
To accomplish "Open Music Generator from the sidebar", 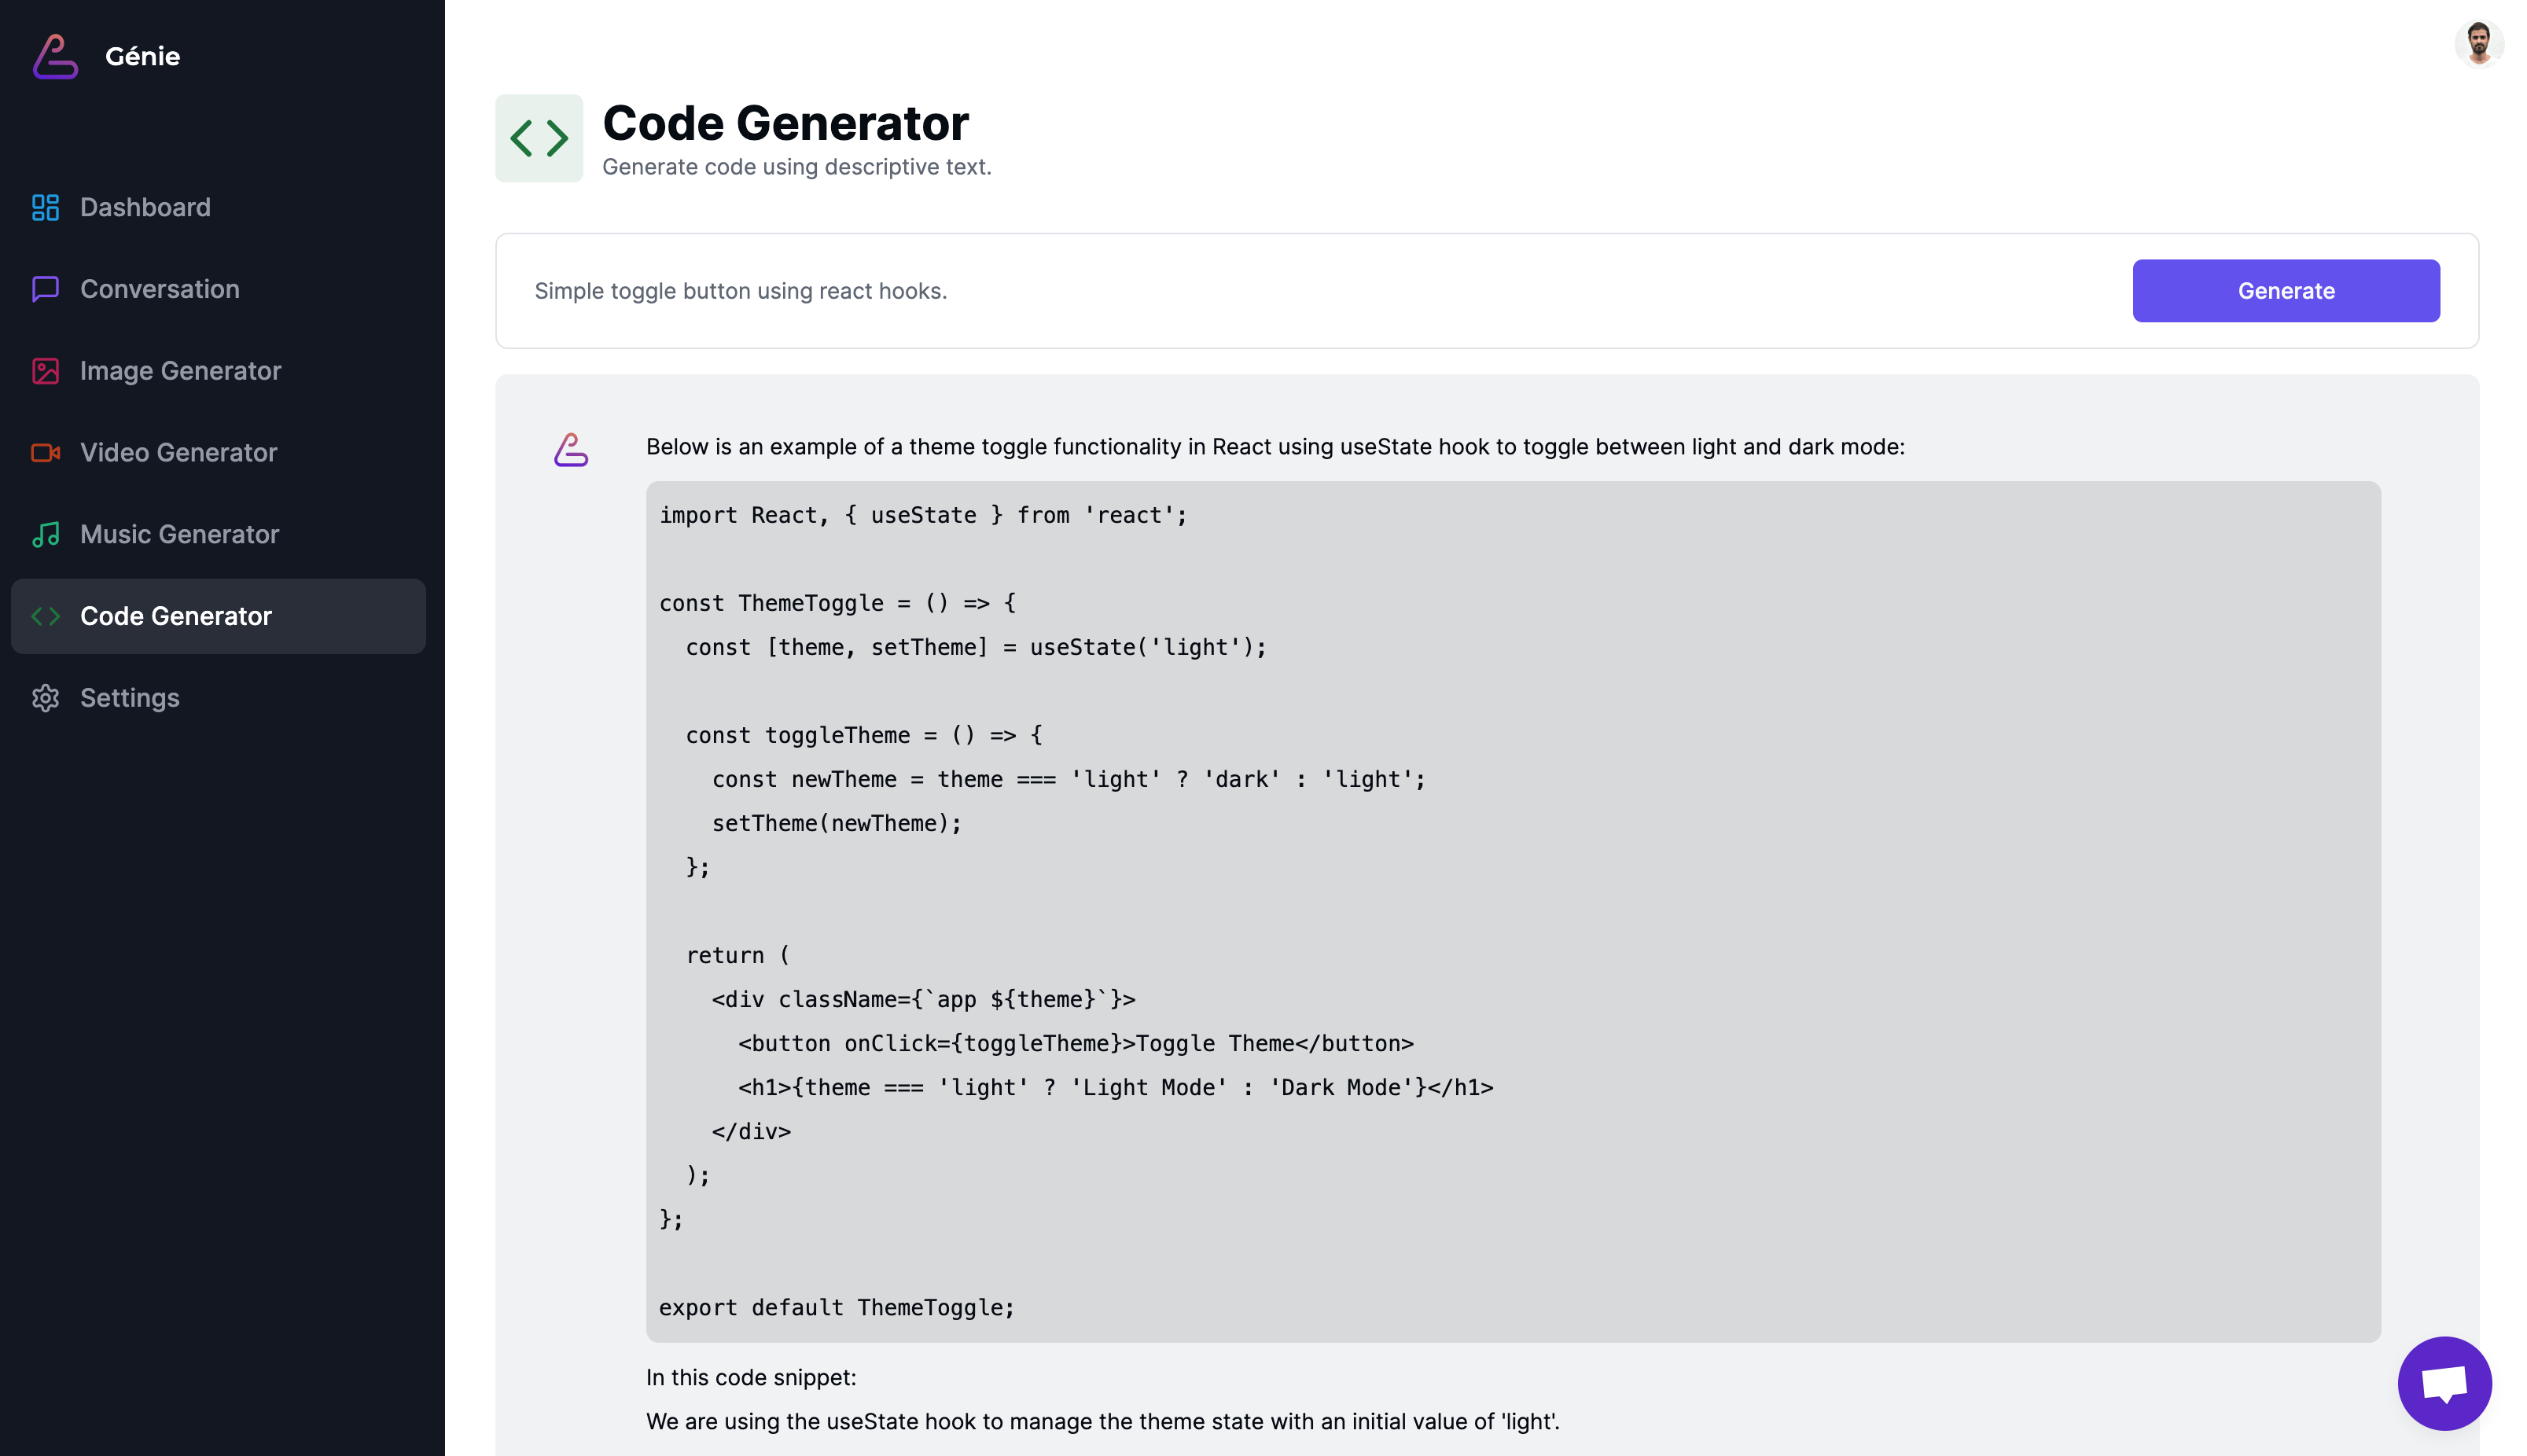I will coord(179,534).
